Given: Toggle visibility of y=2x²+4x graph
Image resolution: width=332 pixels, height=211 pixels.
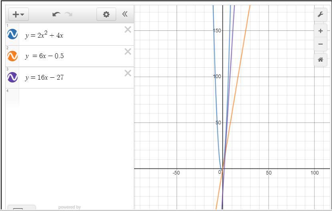Looking at the screenshot, I should pyautogui.click(x=12, y=34).
